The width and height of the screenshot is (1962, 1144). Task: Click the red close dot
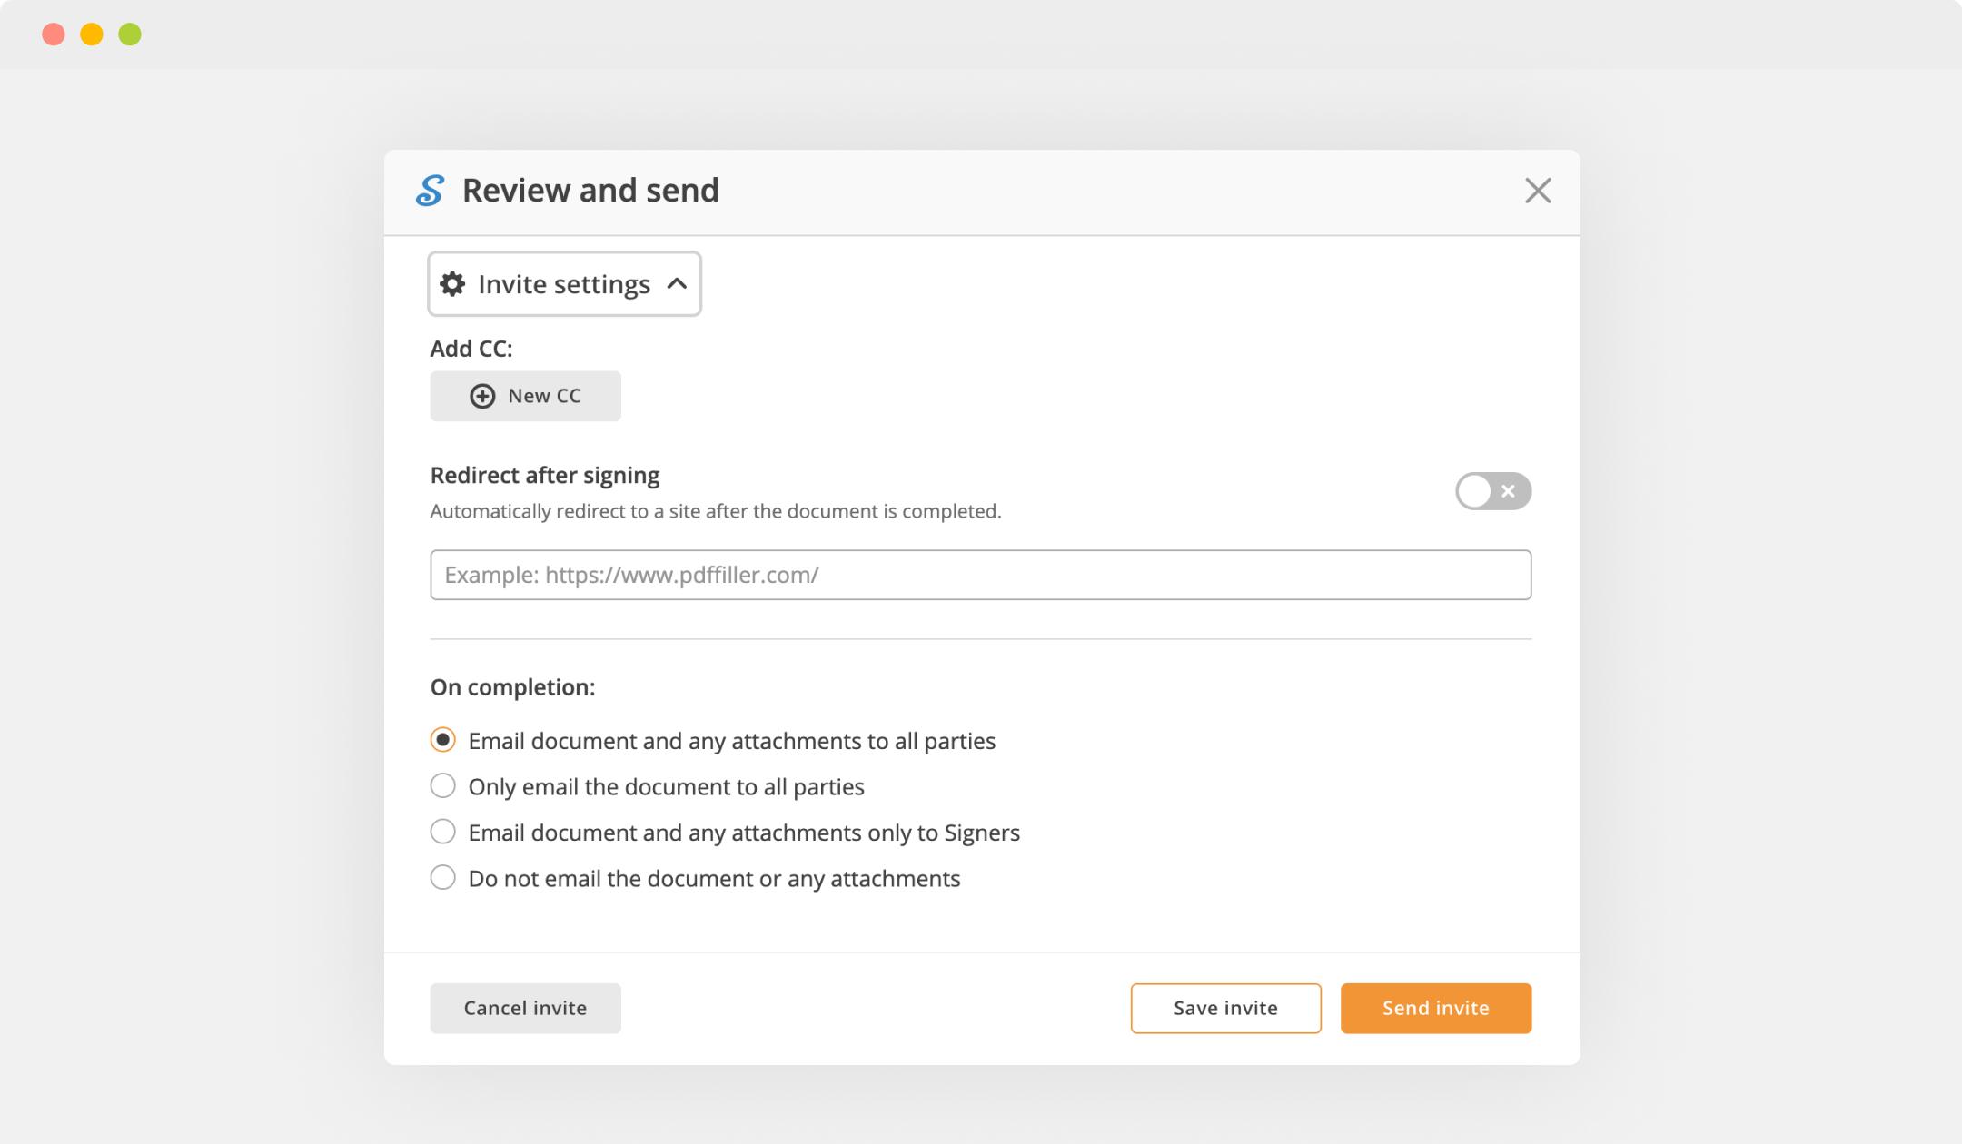(x=54, y=34)
